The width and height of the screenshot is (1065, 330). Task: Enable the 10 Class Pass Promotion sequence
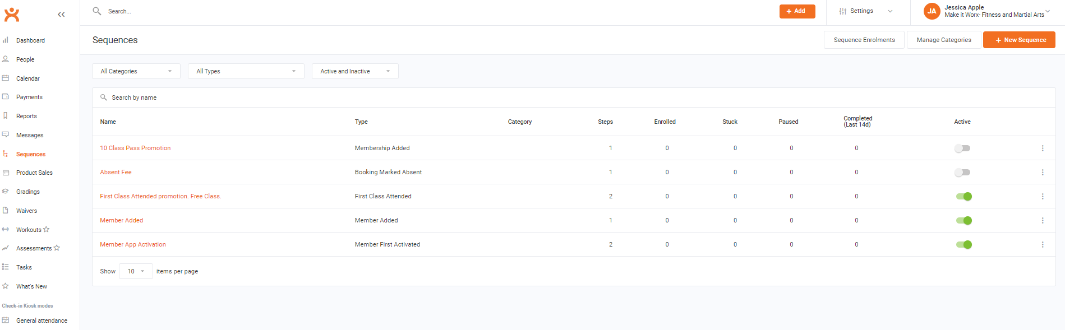962,148
